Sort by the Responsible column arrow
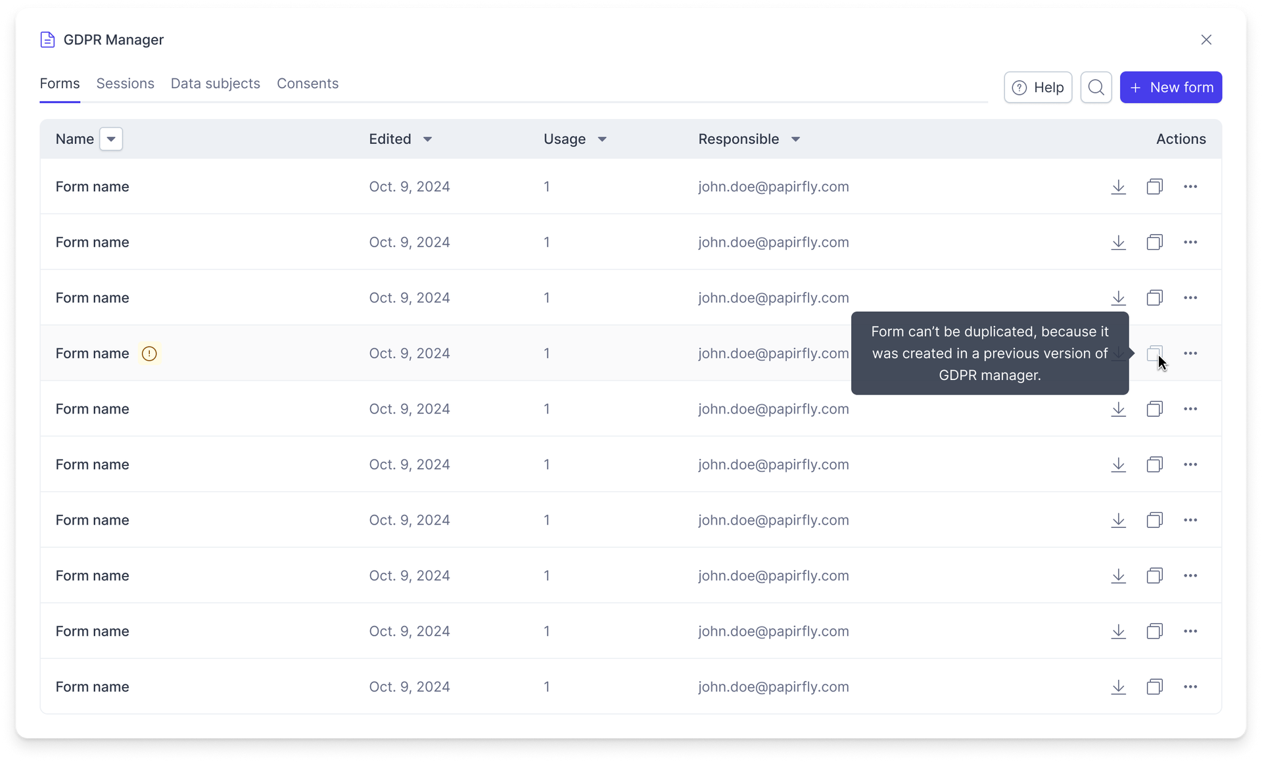The image size is (1262, 762). coord(795,139)
